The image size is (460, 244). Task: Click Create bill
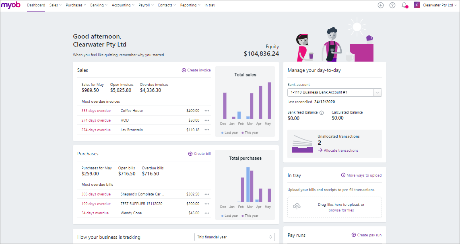[200, 154]
